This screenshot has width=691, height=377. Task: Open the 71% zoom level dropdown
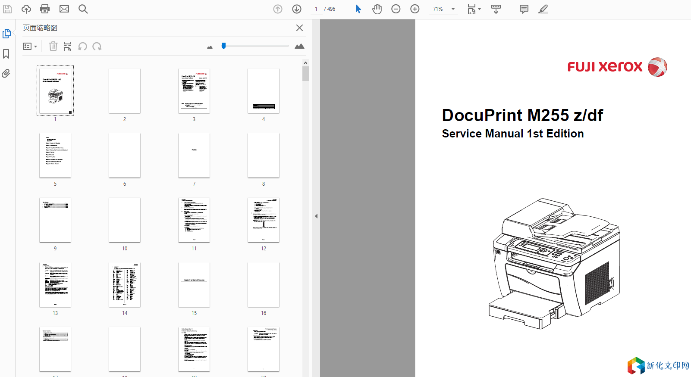[x=453, y=9]
